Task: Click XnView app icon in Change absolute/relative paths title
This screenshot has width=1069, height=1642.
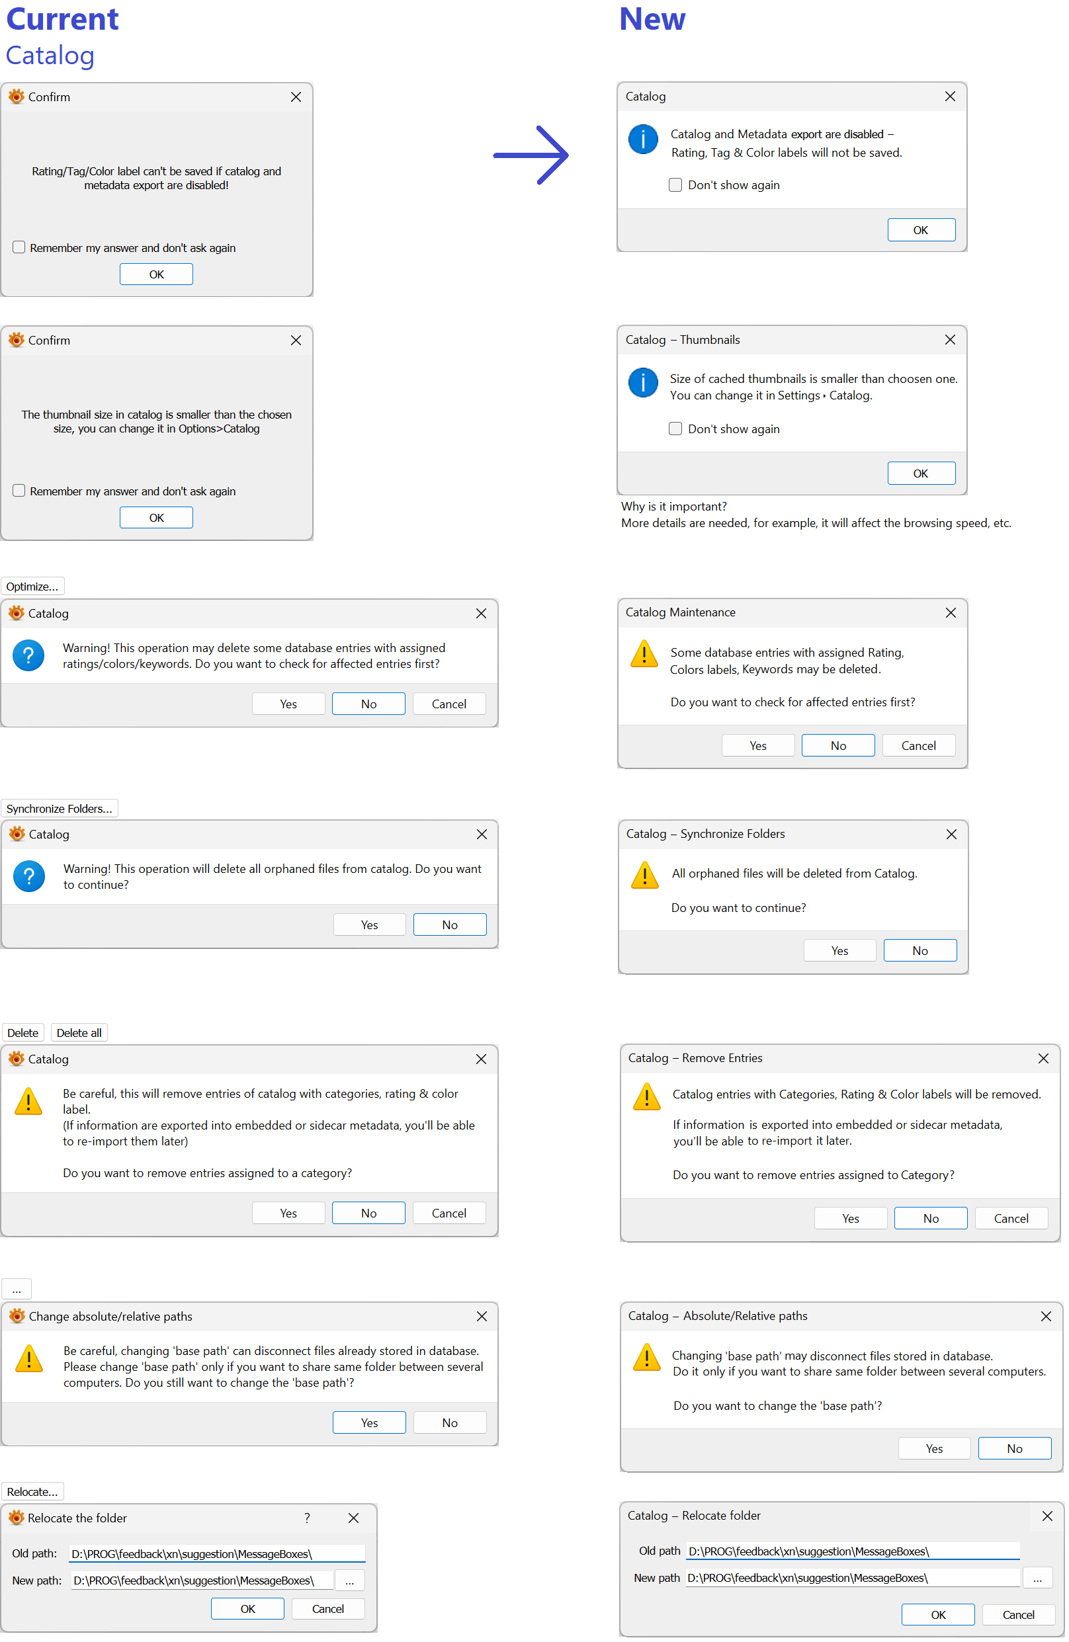Action: pos(17,1316)
